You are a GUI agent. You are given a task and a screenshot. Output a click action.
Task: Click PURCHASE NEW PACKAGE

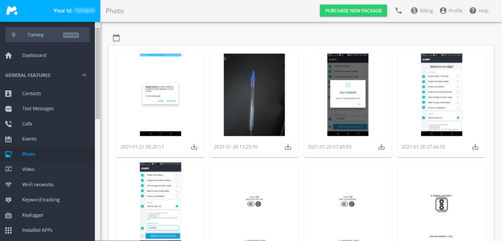tap(353, 10)
